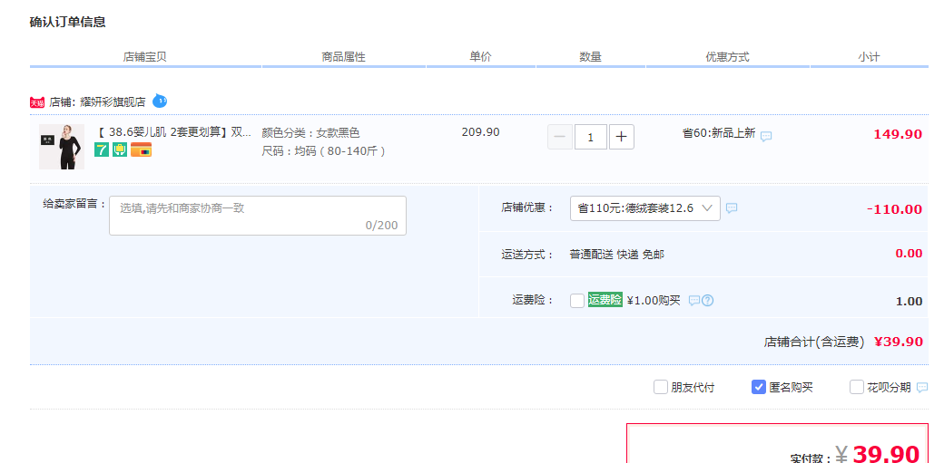
Task: Click the Tmall logo badge beside the store name
Action: 36,102
